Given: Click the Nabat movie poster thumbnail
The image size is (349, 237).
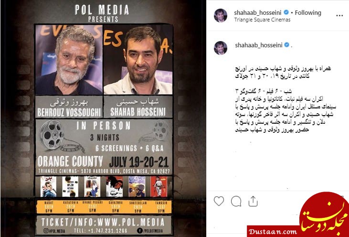Looking at the screenshot, I should pos(48,186).
